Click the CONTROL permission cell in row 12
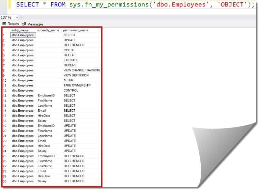This screenshot has width=260, height=191. click(x=71, y=90)
